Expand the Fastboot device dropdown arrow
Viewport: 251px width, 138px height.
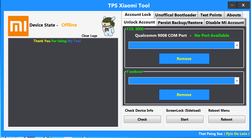click(x=237, y=81)
